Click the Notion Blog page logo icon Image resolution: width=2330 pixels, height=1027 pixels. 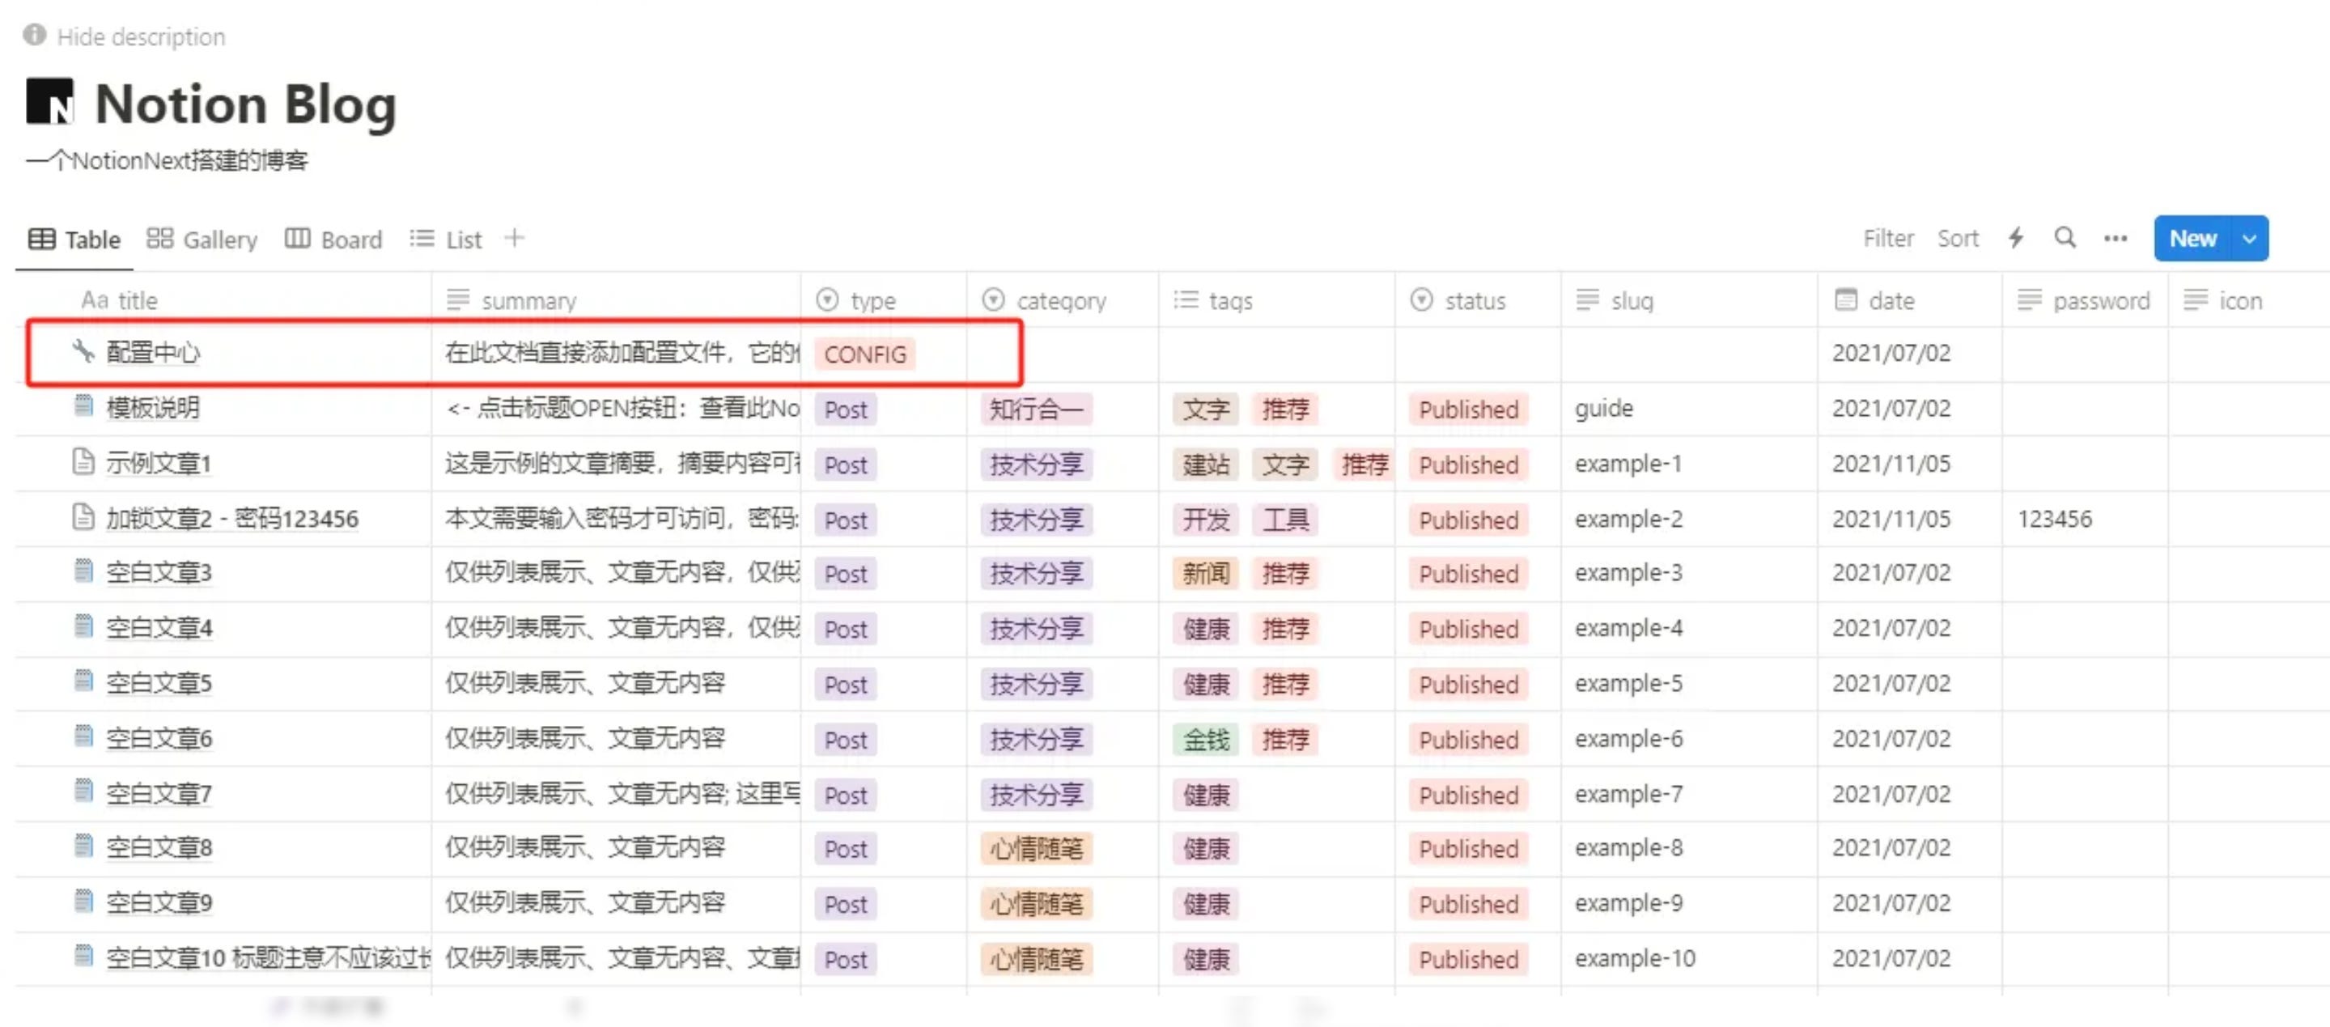point(49,102)
